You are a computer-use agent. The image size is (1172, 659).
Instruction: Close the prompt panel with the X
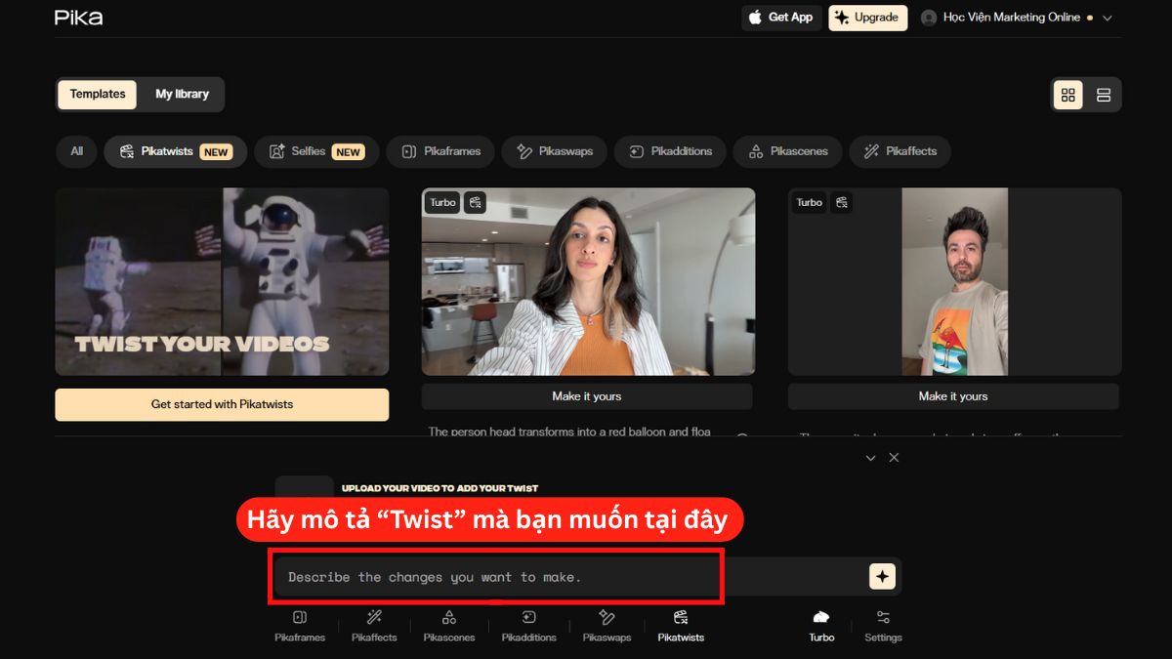pyautogui.click(x=894, y=458)
